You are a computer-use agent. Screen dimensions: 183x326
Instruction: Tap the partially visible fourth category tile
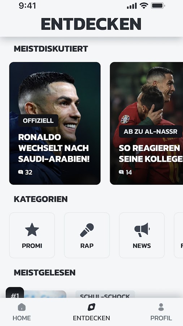click(179, 235)
